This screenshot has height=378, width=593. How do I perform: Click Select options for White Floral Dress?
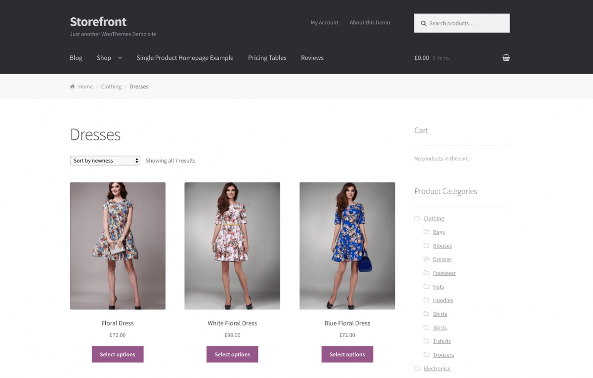pyautogui.click(x=232, y=354)
